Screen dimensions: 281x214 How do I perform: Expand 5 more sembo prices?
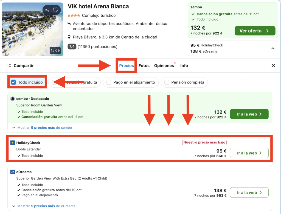pos(42,128)
